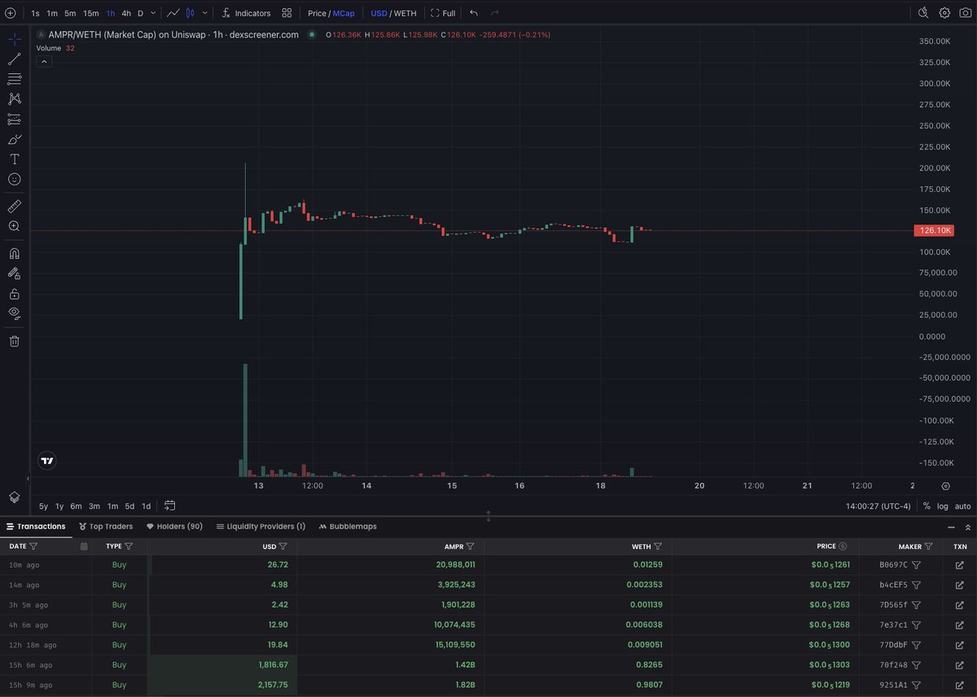977x697 pixels.
Task: Expand the more intervals dropdown
Action: [x=153, y=13]
